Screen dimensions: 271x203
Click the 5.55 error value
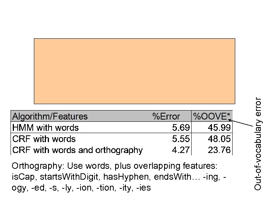(181, 139)
